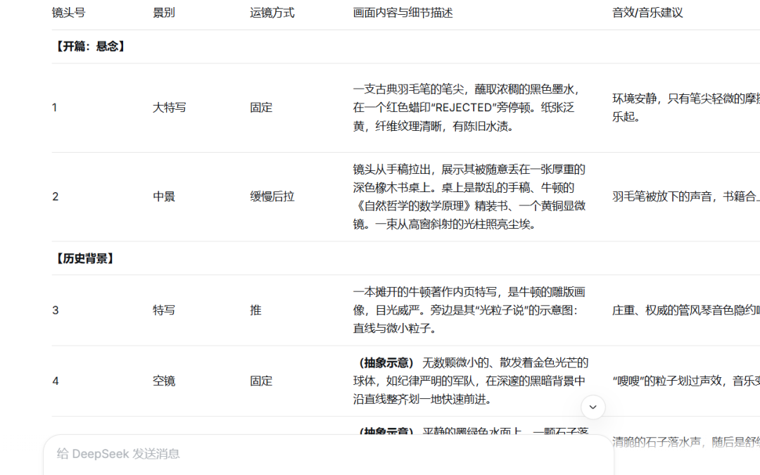Click the '羽毛笔被放下的声音' sound suggestion cell
The height and width of the screenshot is (475, 760).
point(683,196)
